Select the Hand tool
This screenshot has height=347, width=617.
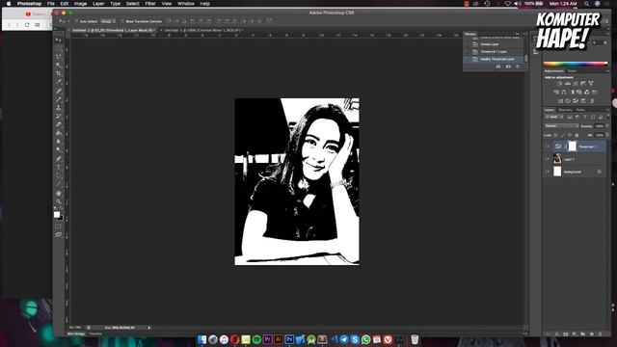point(58,193)
